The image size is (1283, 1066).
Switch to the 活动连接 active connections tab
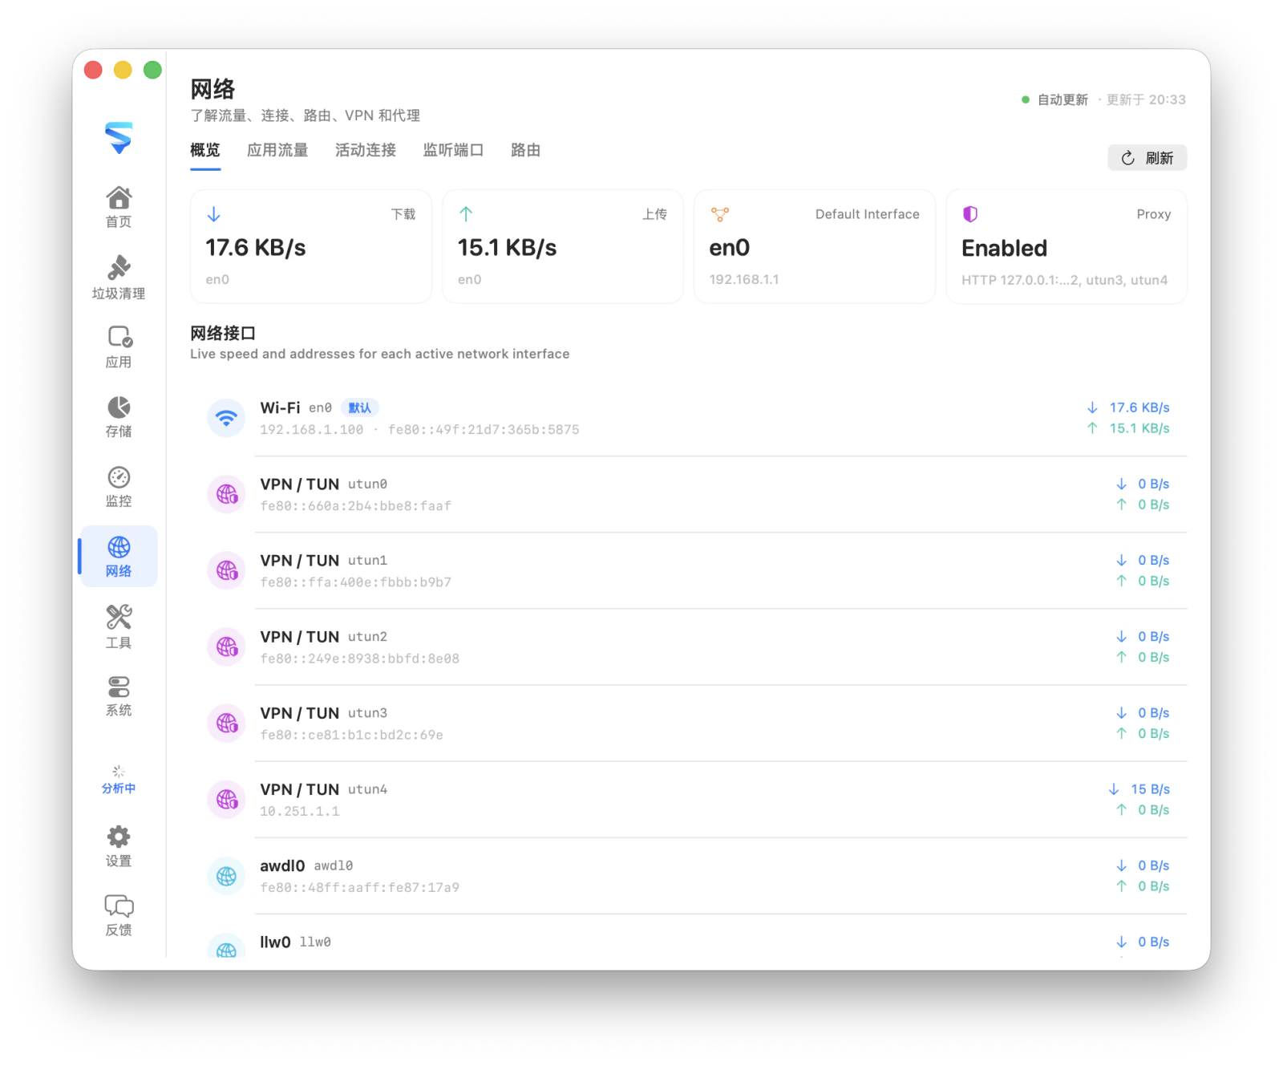pyautogui.click(x=366, y=150)
